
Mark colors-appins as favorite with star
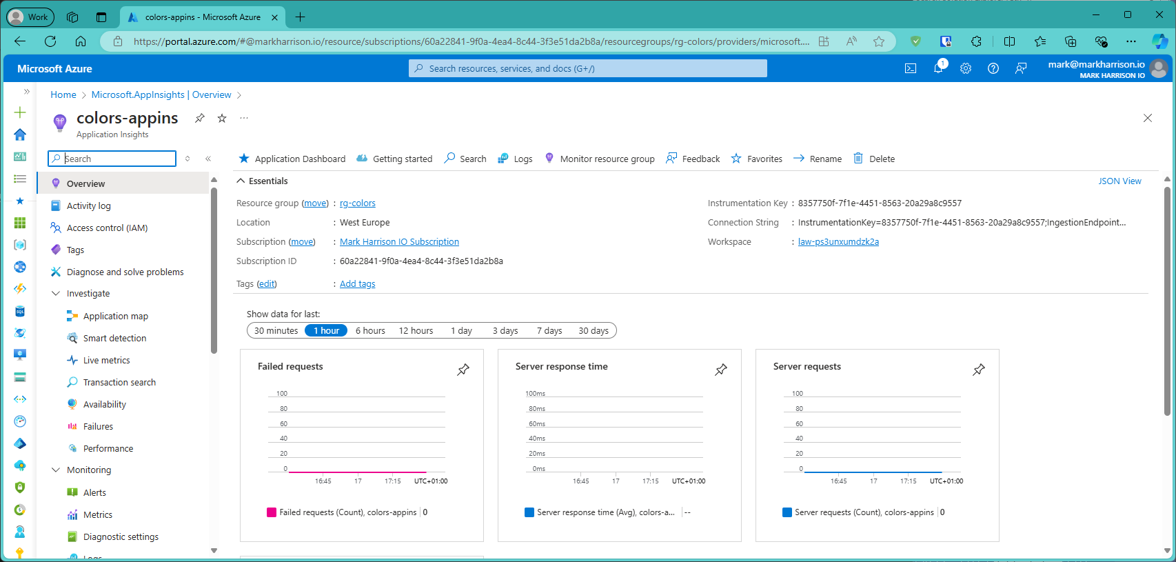pos(222,118)
